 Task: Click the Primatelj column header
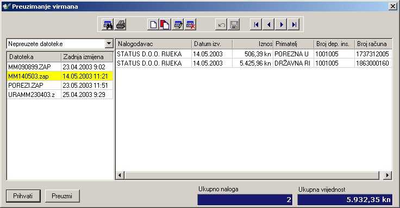tap(293, 44)
